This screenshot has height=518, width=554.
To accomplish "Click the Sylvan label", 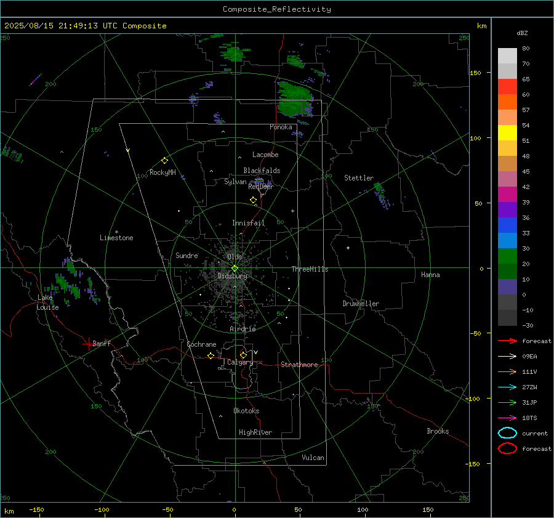I will click(235, 182).
